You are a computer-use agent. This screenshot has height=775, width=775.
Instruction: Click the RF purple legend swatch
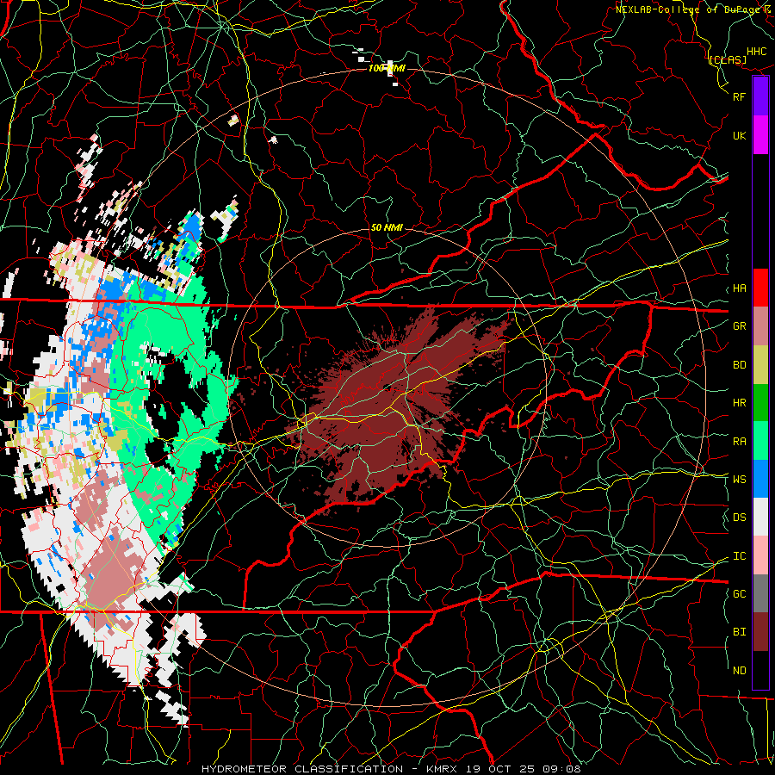pyautogui.click(x=760, y=96)
